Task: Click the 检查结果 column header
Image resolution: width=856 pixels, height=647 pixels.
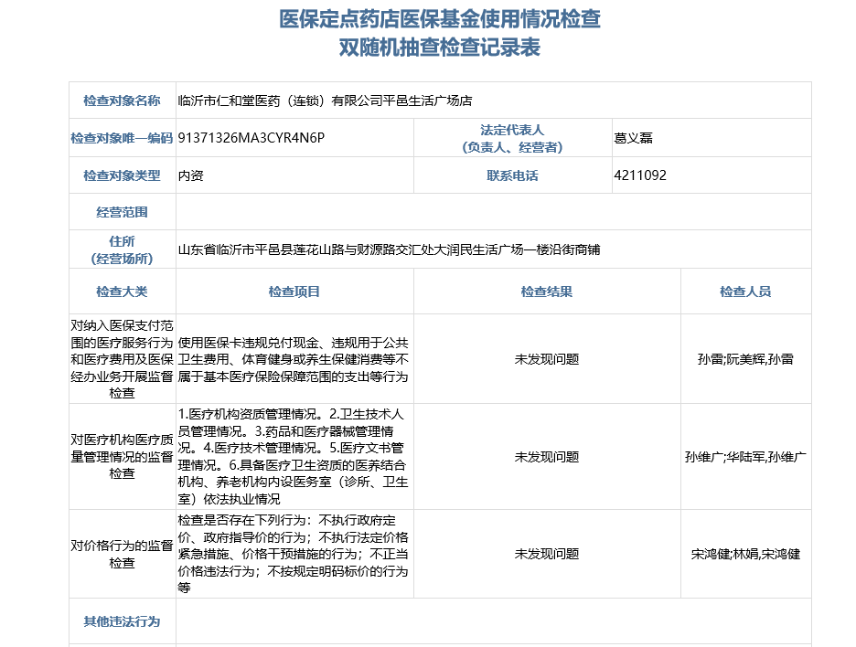Action: (547, 292)
